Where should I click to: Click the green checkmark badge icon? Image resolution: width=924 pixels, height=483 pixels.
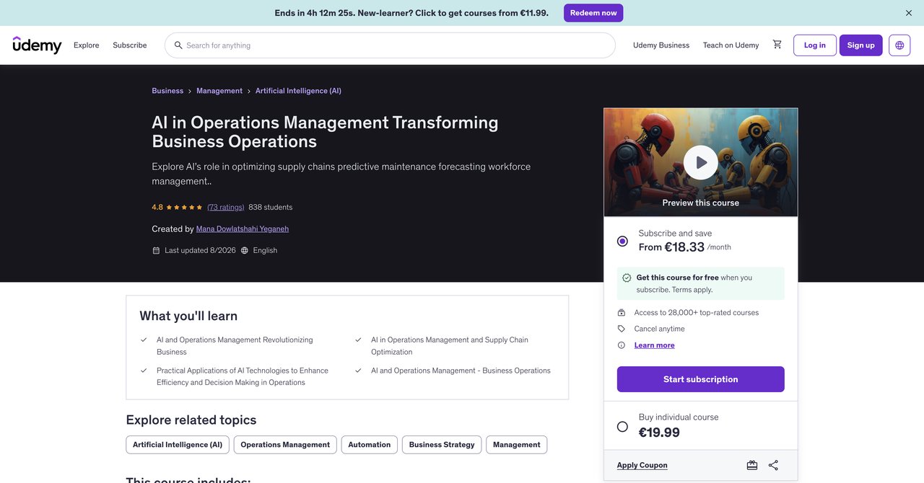627,278
